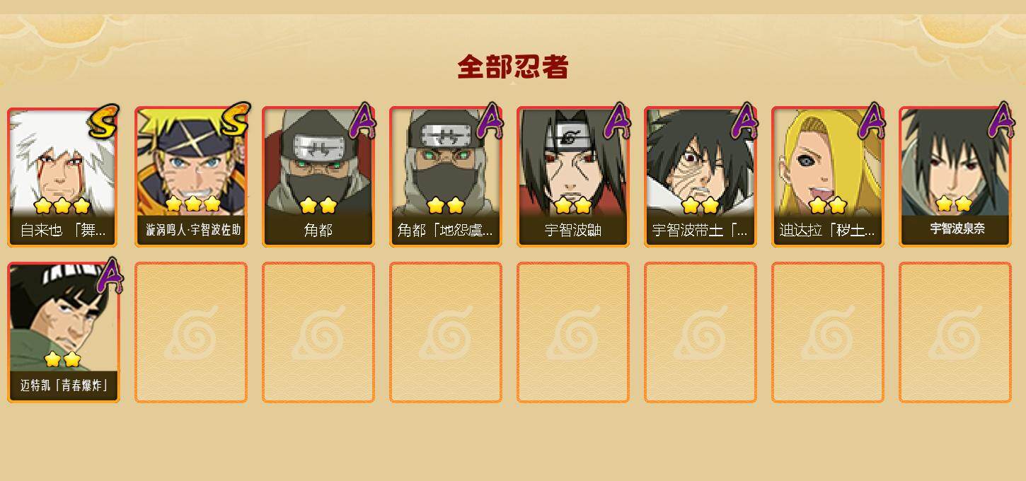Image resolution: width=1026 pixels, height=481 pixels.
Task: Select the 角都「地怨虞...」ninja card
Action: 446,177
